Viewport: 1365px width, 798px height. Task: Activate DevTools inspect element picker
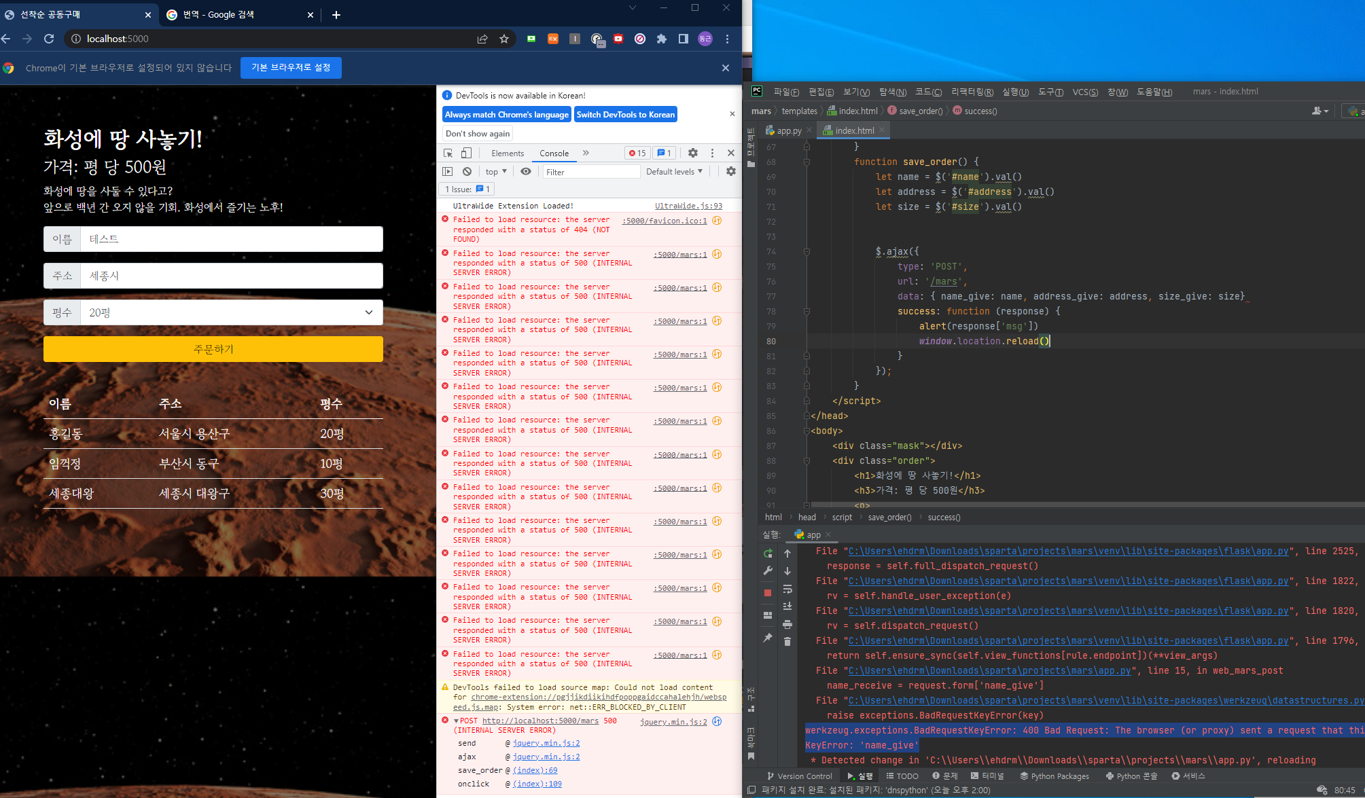click(448, 153)
